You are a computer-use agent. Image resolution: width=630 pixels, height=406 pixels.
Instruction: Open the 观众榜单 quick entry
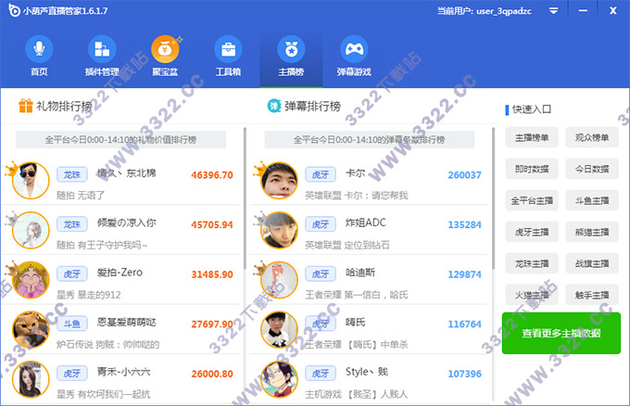pyautogui.click(x=593, y=138)
